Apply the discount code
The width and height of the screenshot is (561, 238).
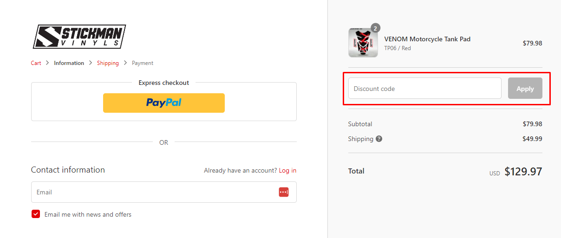[x=525, y=88]
